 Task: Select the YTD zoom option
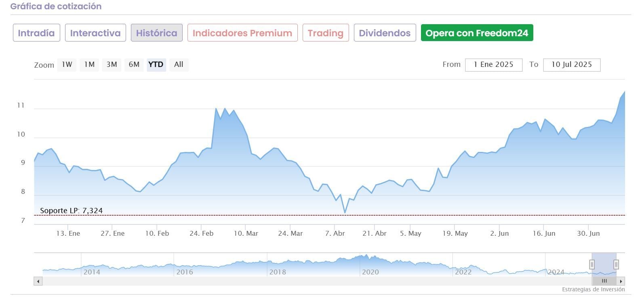(156, 64)
